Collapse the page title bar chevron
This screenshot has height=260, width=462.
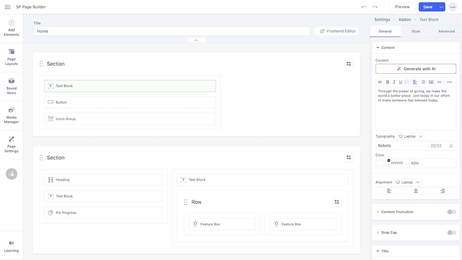(196, 40)
